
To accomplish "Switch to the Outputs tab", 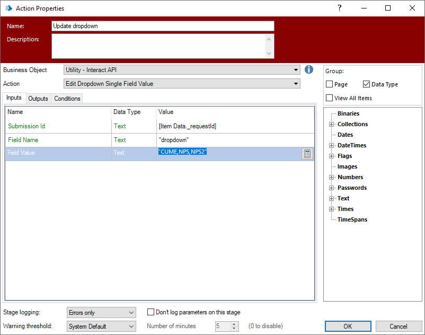I will (38, 99).
